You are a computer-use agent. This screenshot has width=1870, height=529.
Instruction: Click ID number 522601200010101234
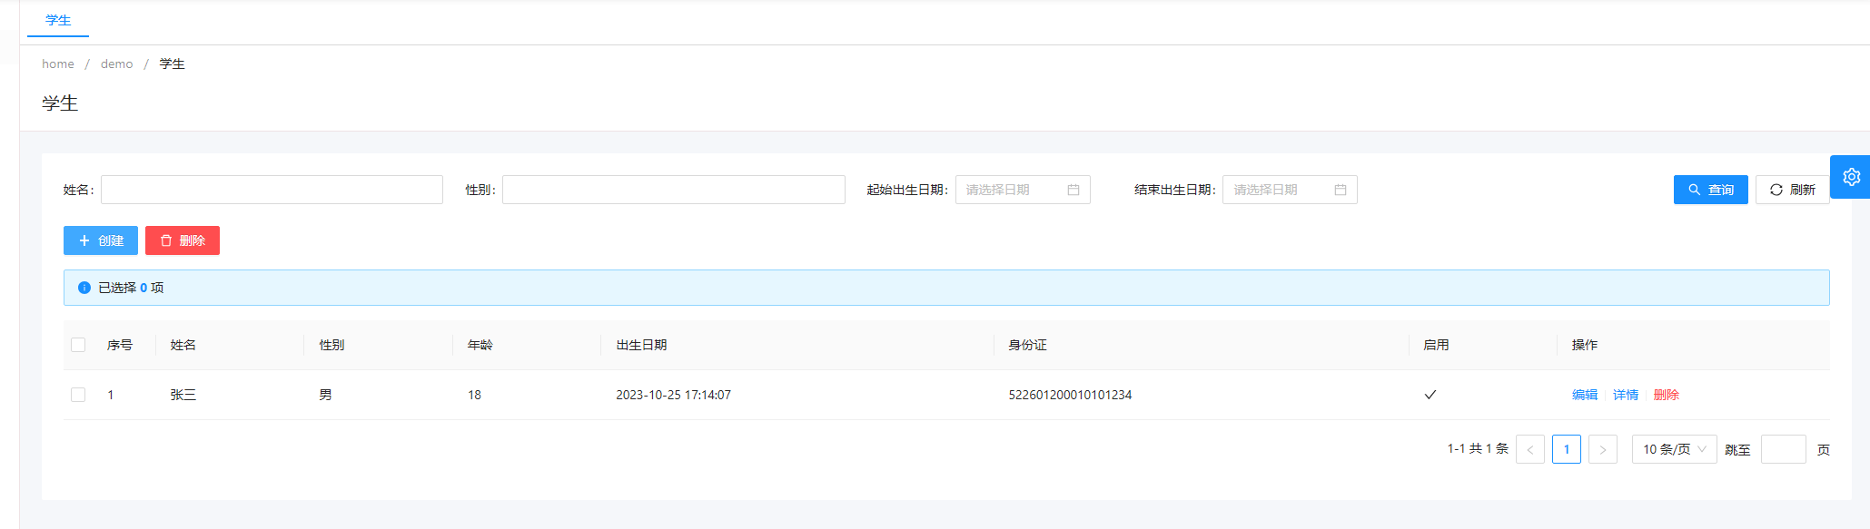pyautogui.click(x=1070, y=395)
